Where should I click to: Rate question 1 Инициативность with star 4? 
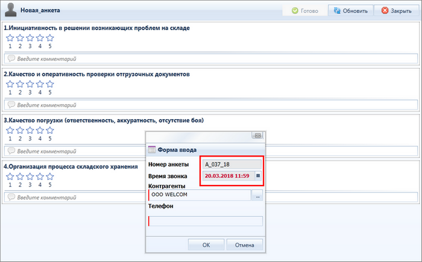point(40,38)
